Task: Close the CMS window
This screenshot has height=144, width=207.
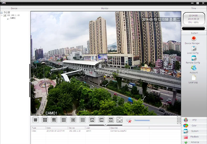Action: click(x=203, y=3)
